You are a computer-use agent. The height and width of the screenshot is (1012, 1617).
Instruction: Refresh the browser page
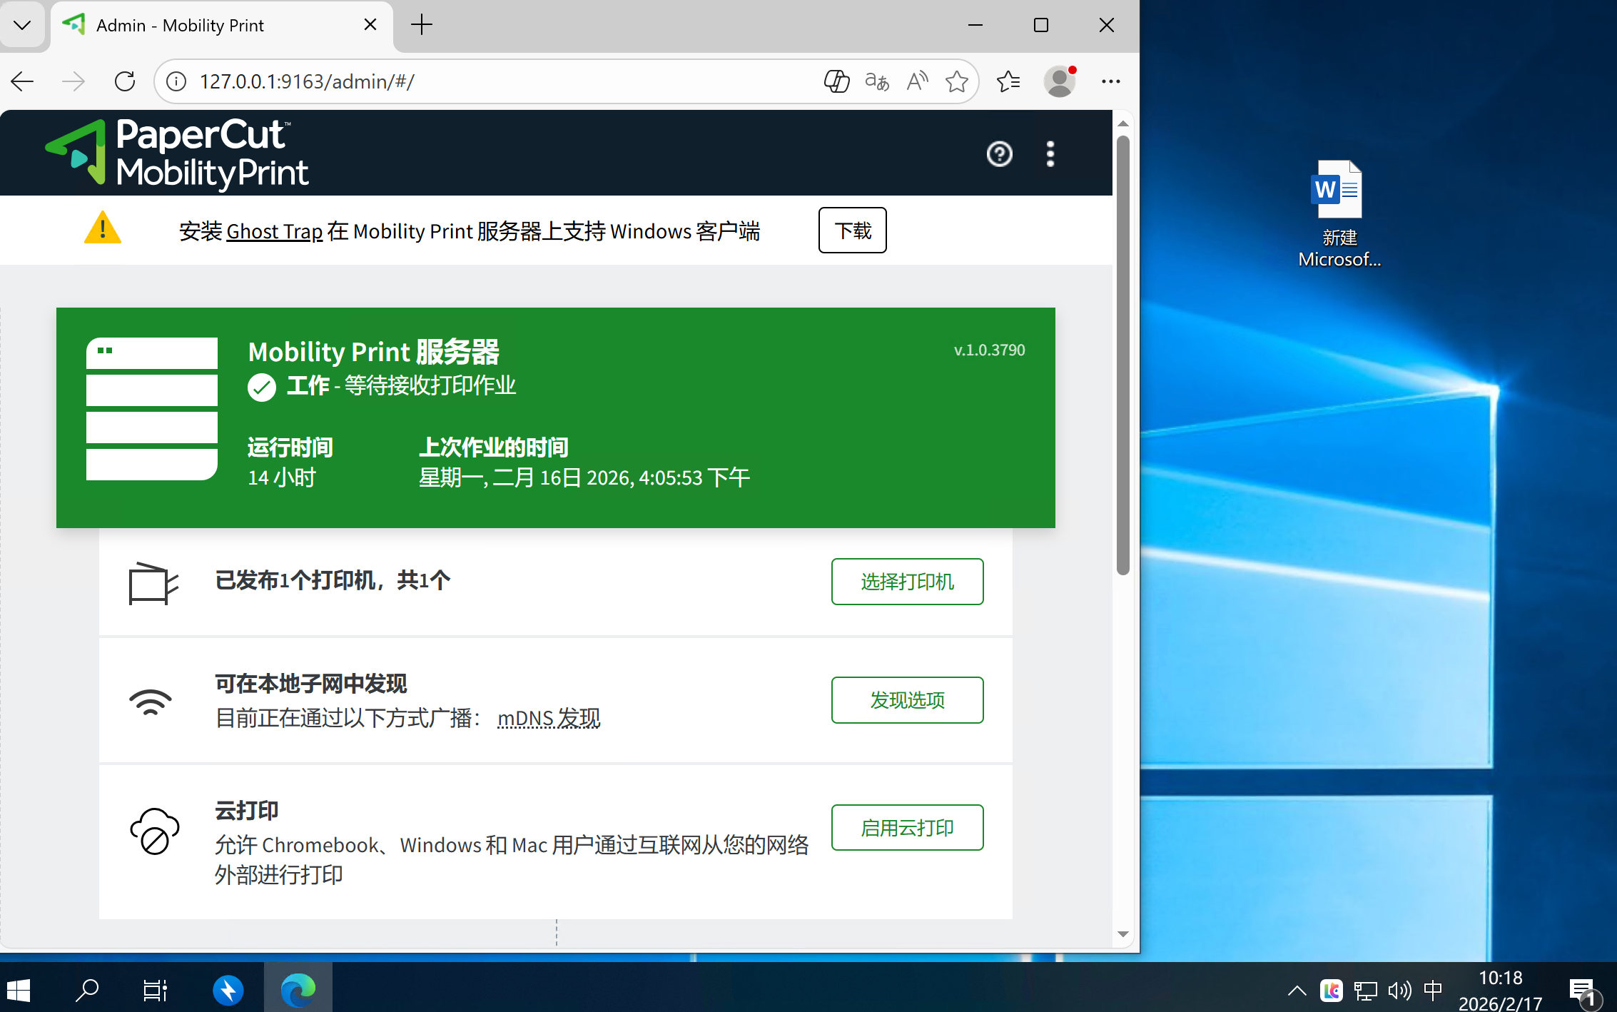coord(125,81)
